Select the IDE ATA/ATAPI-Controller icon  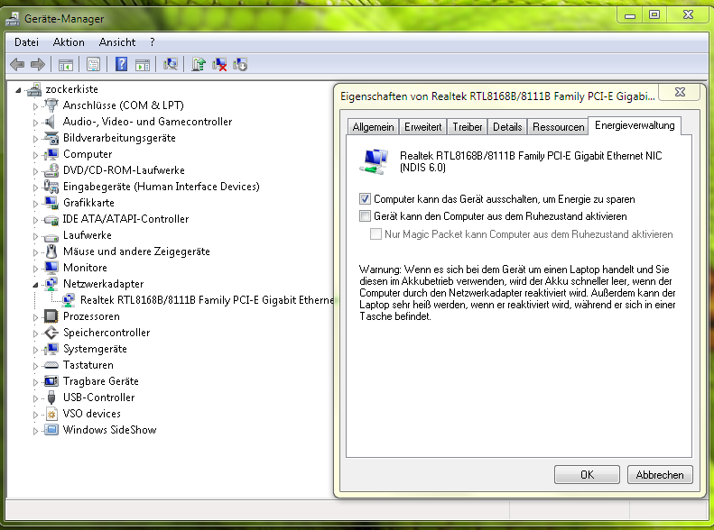coord(51,220)
